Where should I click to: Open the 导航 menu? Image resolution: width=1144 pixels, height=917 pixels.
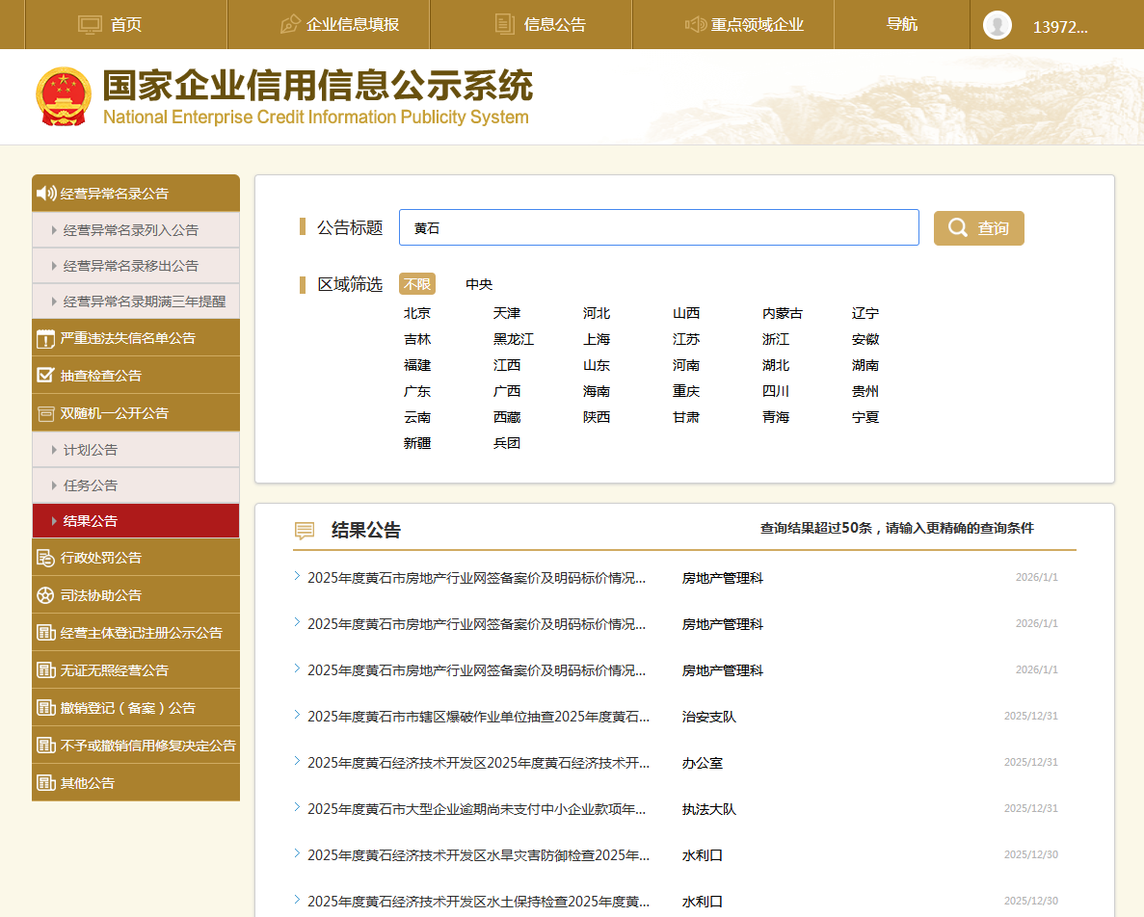point(901,24)
